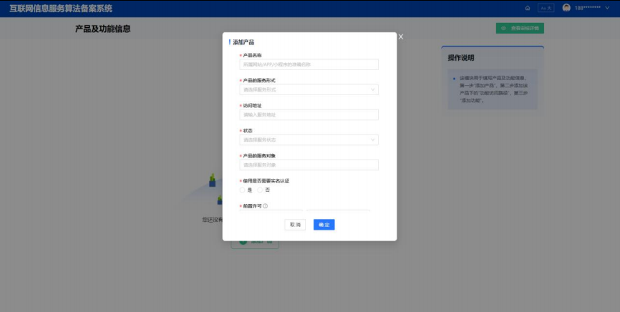Screen dimensions: 620x312
Task: Click the 产品及功能信息 page heading
Action: [x=103, y=29]
